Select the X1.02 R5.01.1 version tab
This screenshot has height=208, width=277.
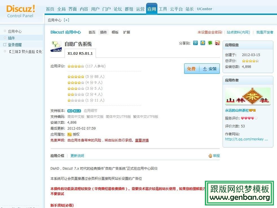coord(80,53)
